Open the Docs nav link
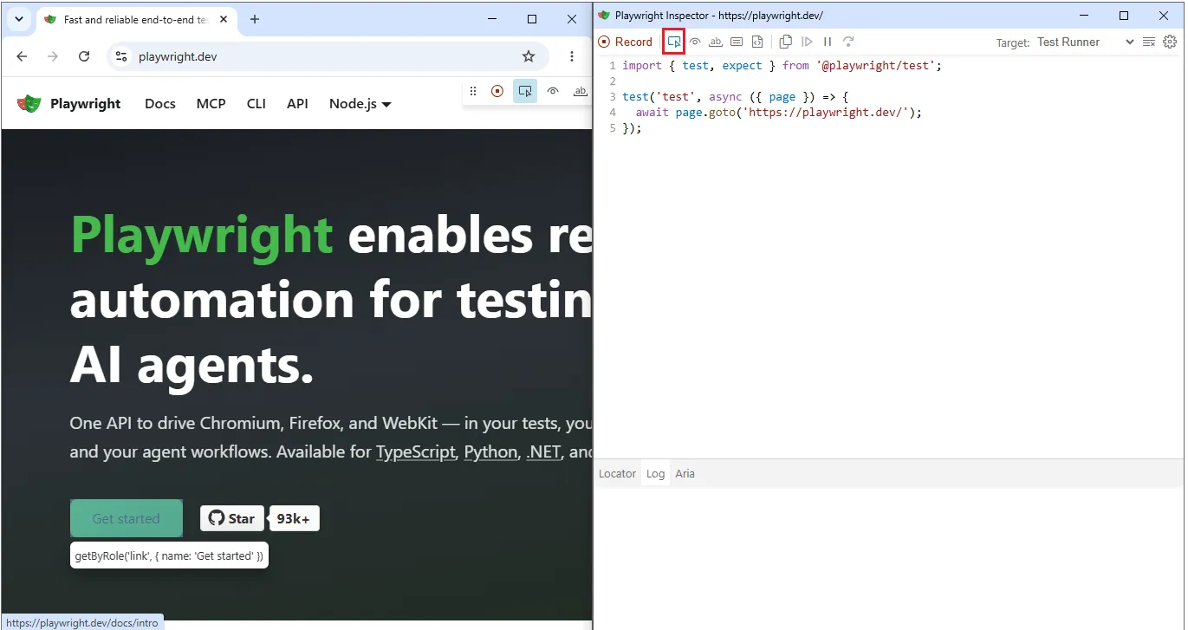 tap(160, 104)
